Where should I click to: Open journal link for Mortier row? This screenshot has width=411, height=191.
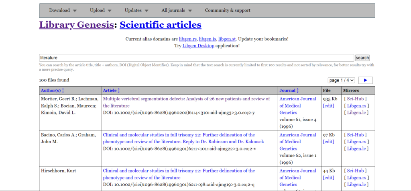[298, 106]
